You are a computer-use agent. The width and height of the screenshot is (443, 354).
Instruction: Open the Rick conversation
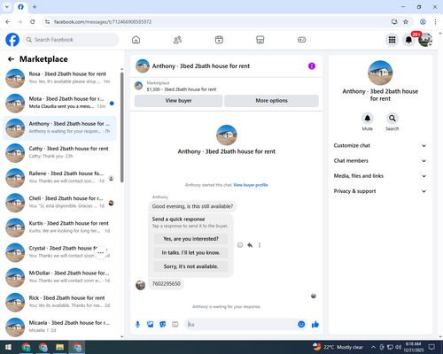pyautogui.click(x=59, y=302)
